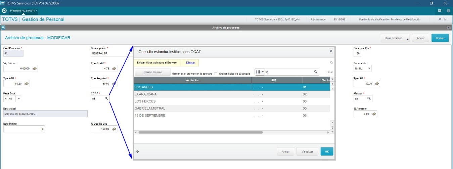Image resolution: width=453 pixels, height=169 pixels.
Task: Click the search magnifier in the Consulta filter box
Action: (x=316, y=72)
